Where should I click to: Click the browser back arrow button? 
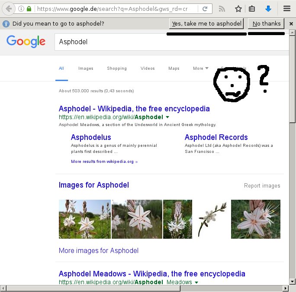click(9, 9)
